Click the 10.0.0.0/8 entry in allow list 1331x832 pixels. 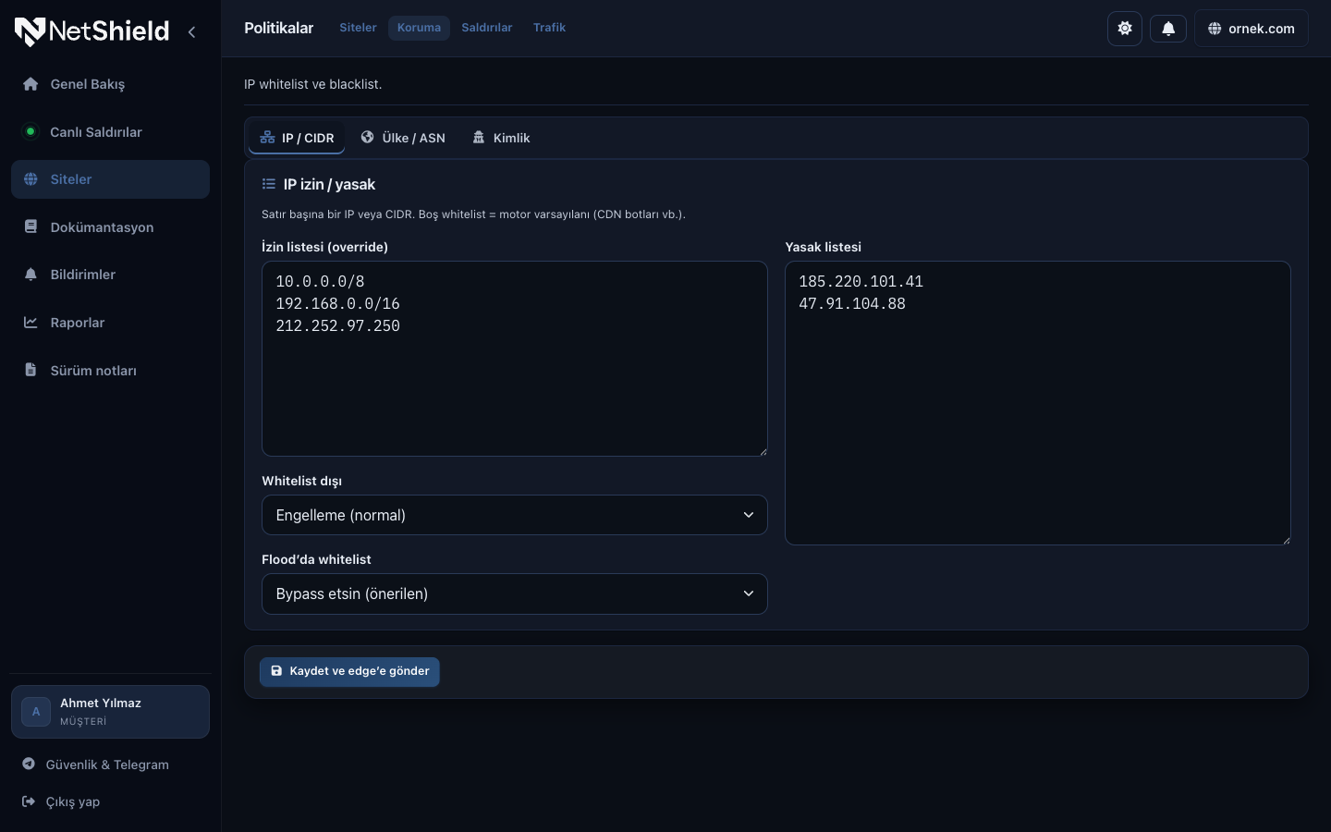coord(320,281)
